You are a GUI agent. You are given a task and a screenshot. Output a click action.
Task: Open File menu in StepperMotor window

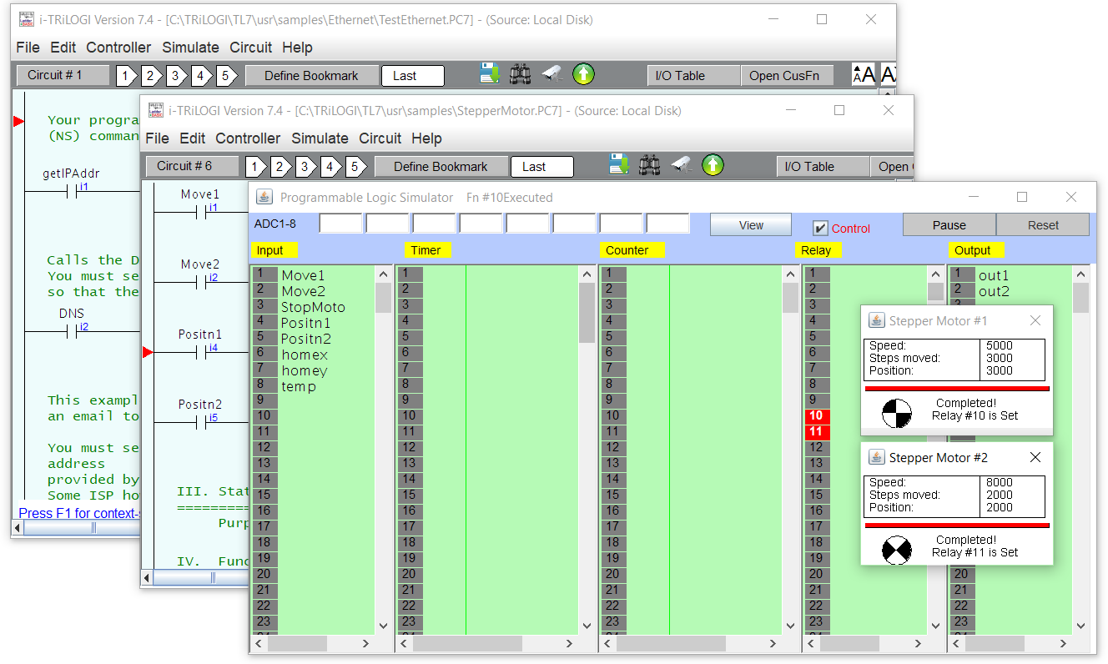pos(157,138)
